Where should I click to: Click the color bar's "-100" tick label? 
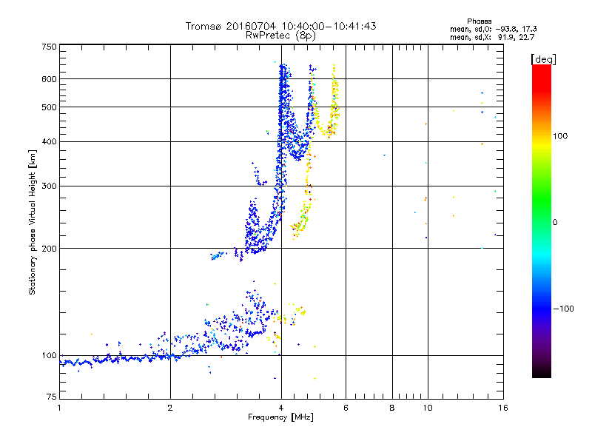tap(563, 309)
